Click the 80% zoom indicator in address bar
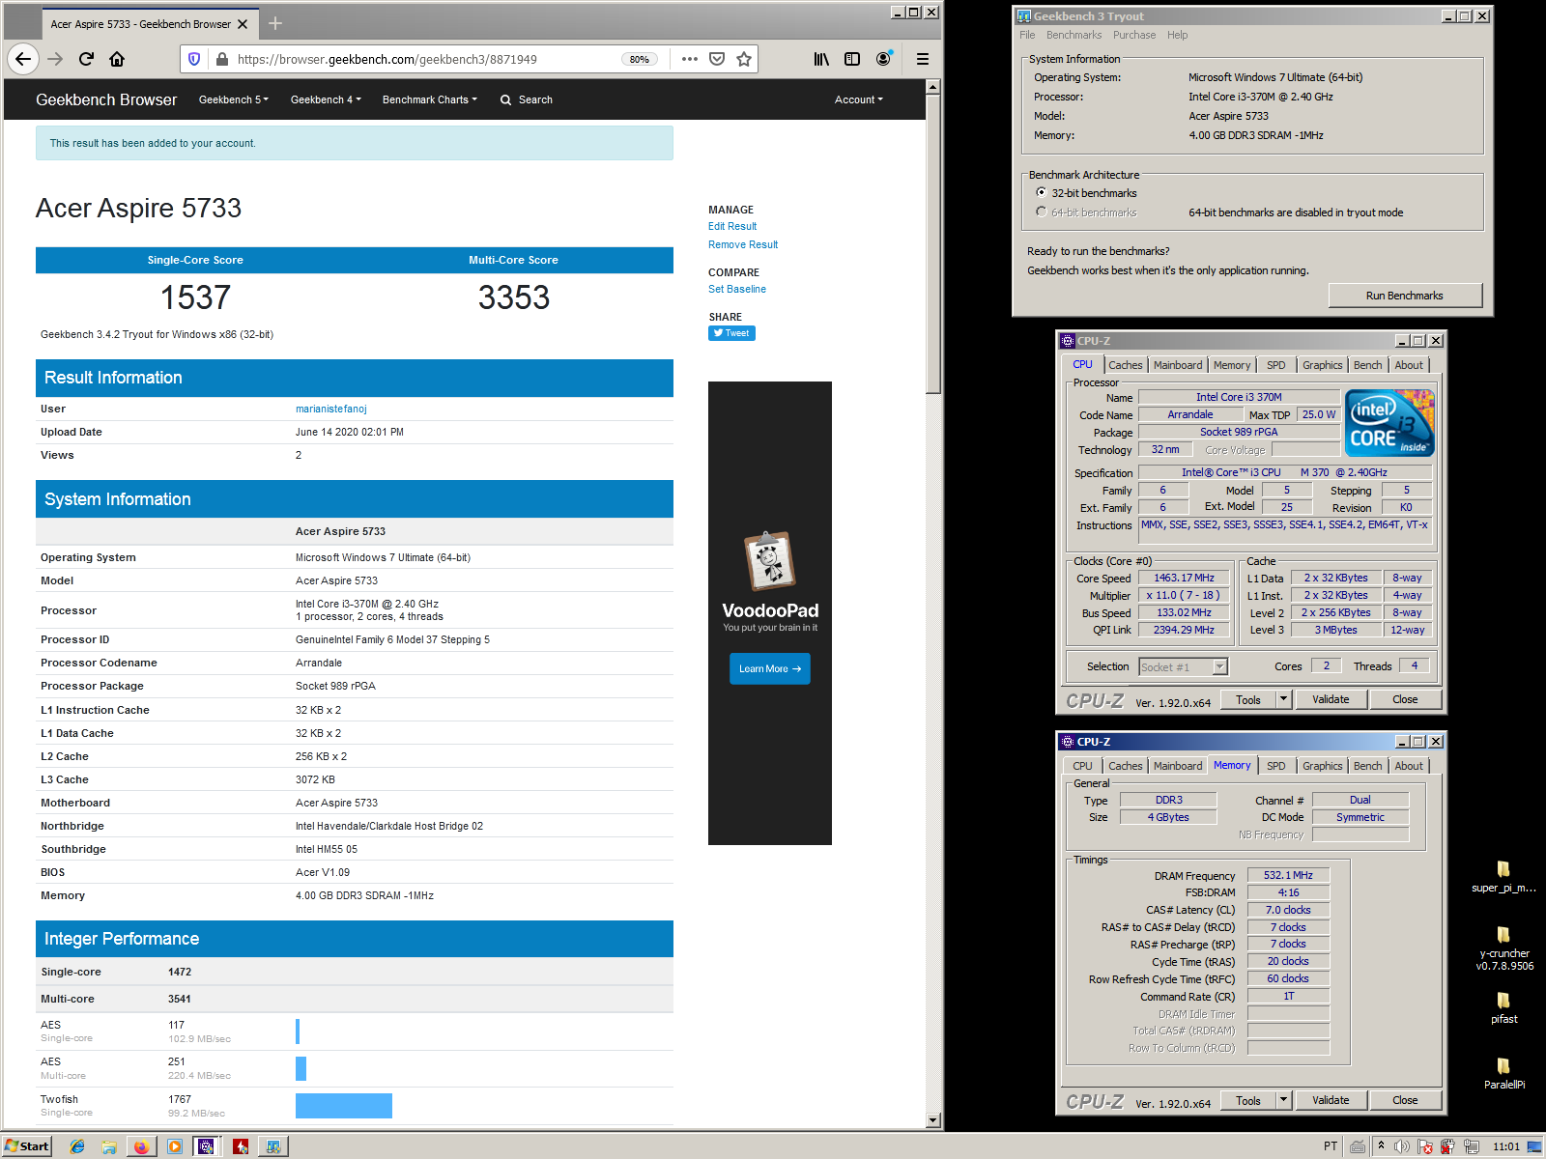1546x1159 pixels. coord(640,59)
